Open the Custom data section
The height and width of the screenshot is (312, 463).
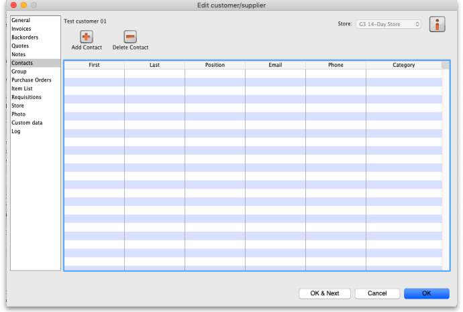click(x=27, y=123)
